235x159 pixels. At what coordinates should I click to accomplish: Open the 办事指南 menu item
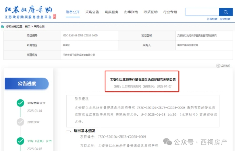coord(131,12)
